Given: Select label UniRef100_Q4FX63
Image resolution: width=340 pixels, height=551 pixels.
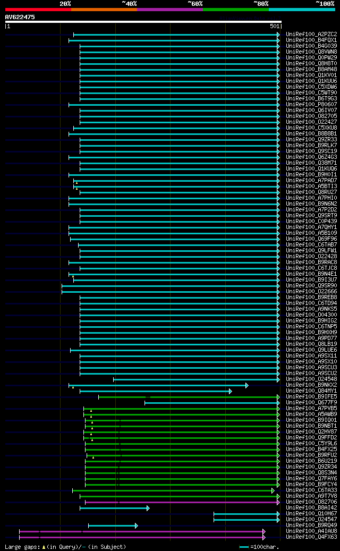Looking at the screenshot, I should click(x=311, y=537).
